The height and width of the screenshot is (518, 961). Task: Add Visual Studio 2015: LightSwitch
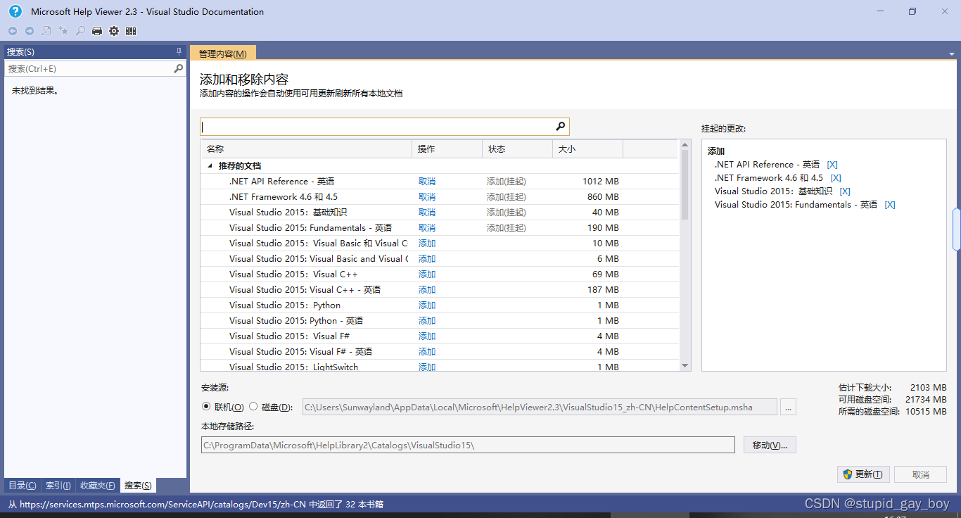point(427,367)
